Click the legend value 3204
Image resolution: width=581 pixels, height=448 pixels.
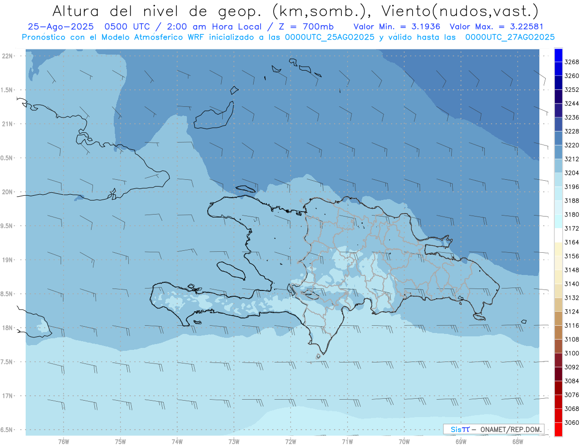(572, 173)
